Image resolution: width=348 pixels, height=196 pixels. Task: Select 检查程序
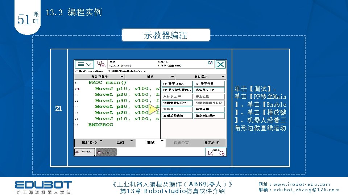[x=209, y=109]
